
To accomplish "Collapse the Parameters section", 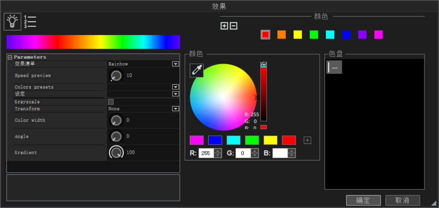I will 10,57.
